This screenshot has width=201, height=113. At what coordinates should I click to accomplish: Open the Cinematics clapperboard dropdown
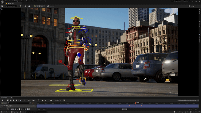point(30,6)
